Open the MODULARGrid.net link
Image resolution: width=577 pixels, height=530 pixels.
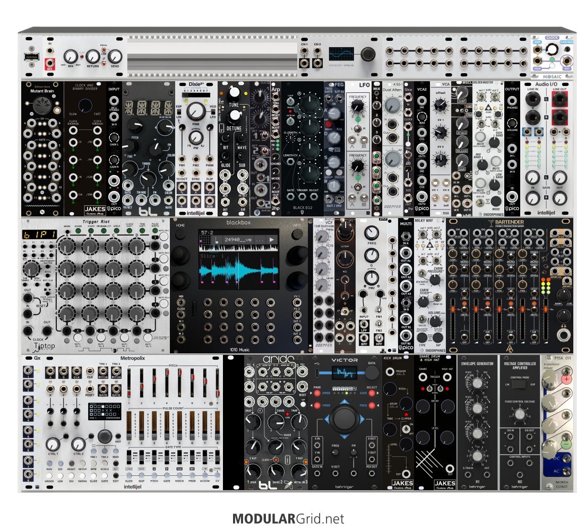click(x=288, y=519)
